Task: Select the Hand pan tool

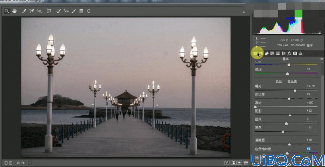Action: pos(14,11)
